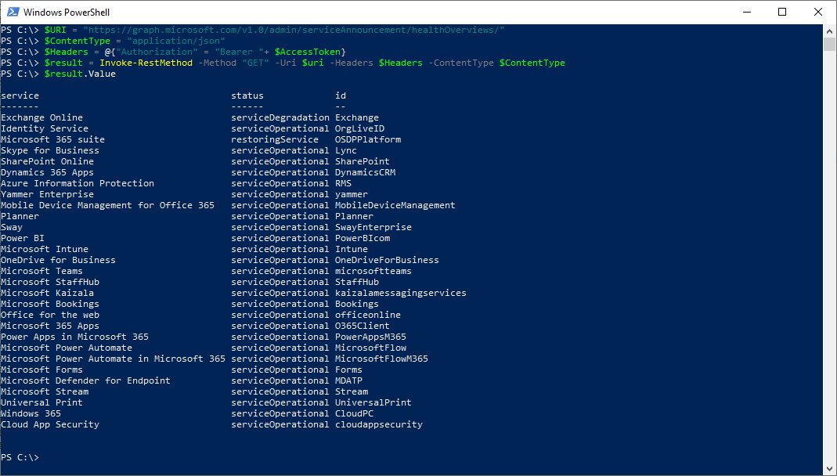Select 'Microsoft Teams' service name

click(41, 271)
